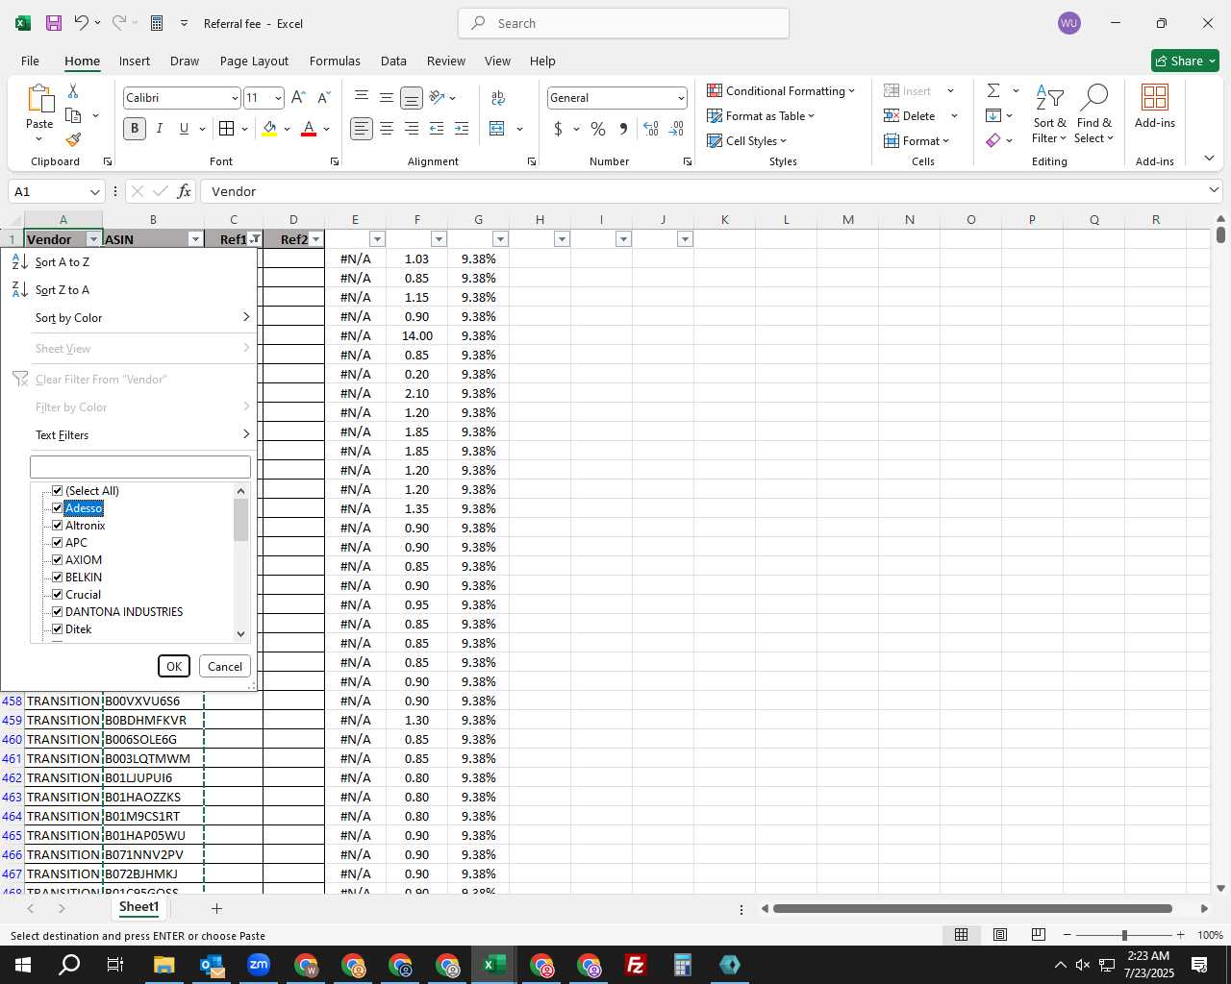The image size is (1231, 984).
Task: Open the Font name dropdown
Action: pyautogui.click(x=234, y=98)
